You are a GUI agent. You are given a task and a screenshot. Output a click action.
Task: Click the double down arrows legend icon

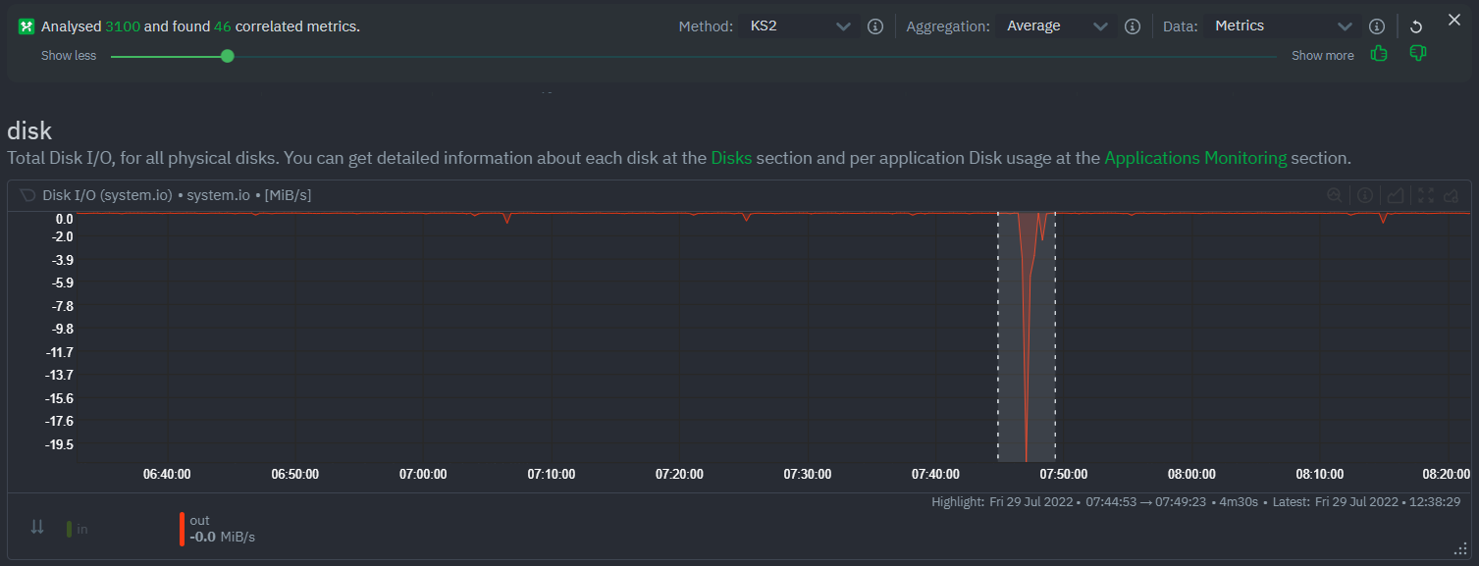[37, 527]
